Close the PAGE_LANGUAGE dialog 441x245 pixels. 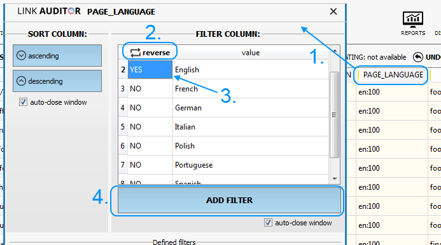[333, 11]
